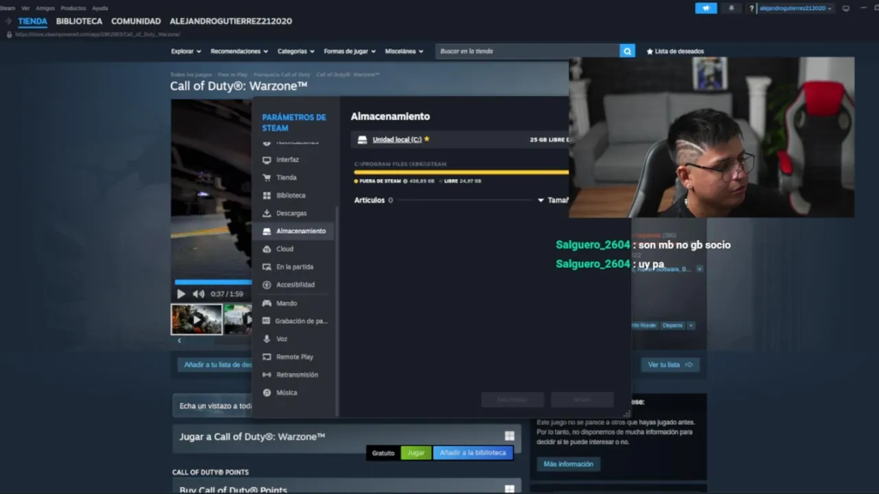Click the Unidad local (C:) link
This screenshot has height=494, width=879.
pos(397,139)
